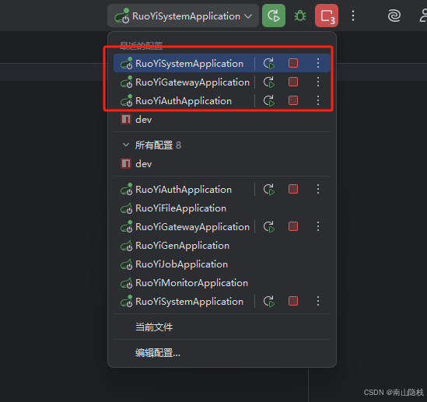The width and height of the screenshot is (427, 402).
Task: Open more options for recent RuoYiAuthApplication
Action: click(x=318, y=101)
